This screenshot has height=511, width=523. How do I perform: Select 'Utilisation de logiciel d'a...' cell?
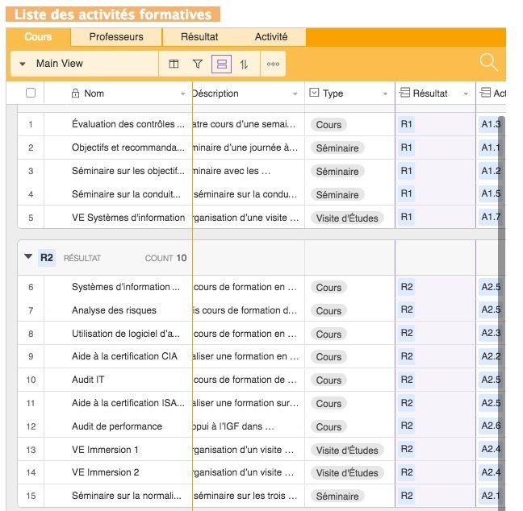(118, 334)
